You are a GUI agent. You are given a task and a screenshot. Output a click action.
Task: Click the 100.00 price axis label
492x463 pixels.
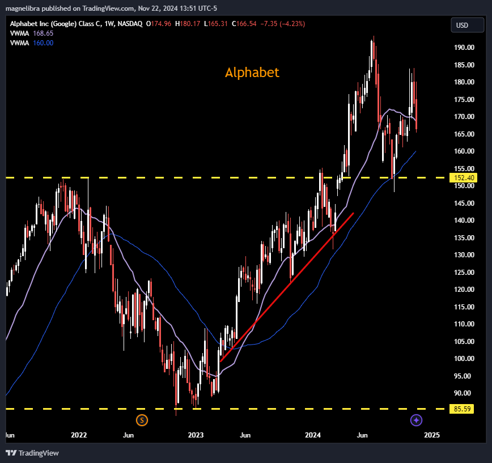point(464,359)
